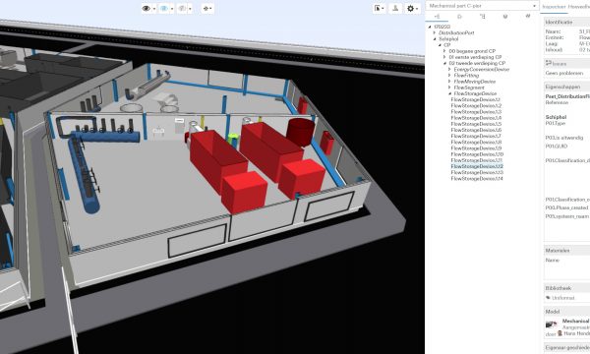This screenshot has width=590, height=354.
Task: Open the navigation mode arrows icon
Action: point(206,8)
